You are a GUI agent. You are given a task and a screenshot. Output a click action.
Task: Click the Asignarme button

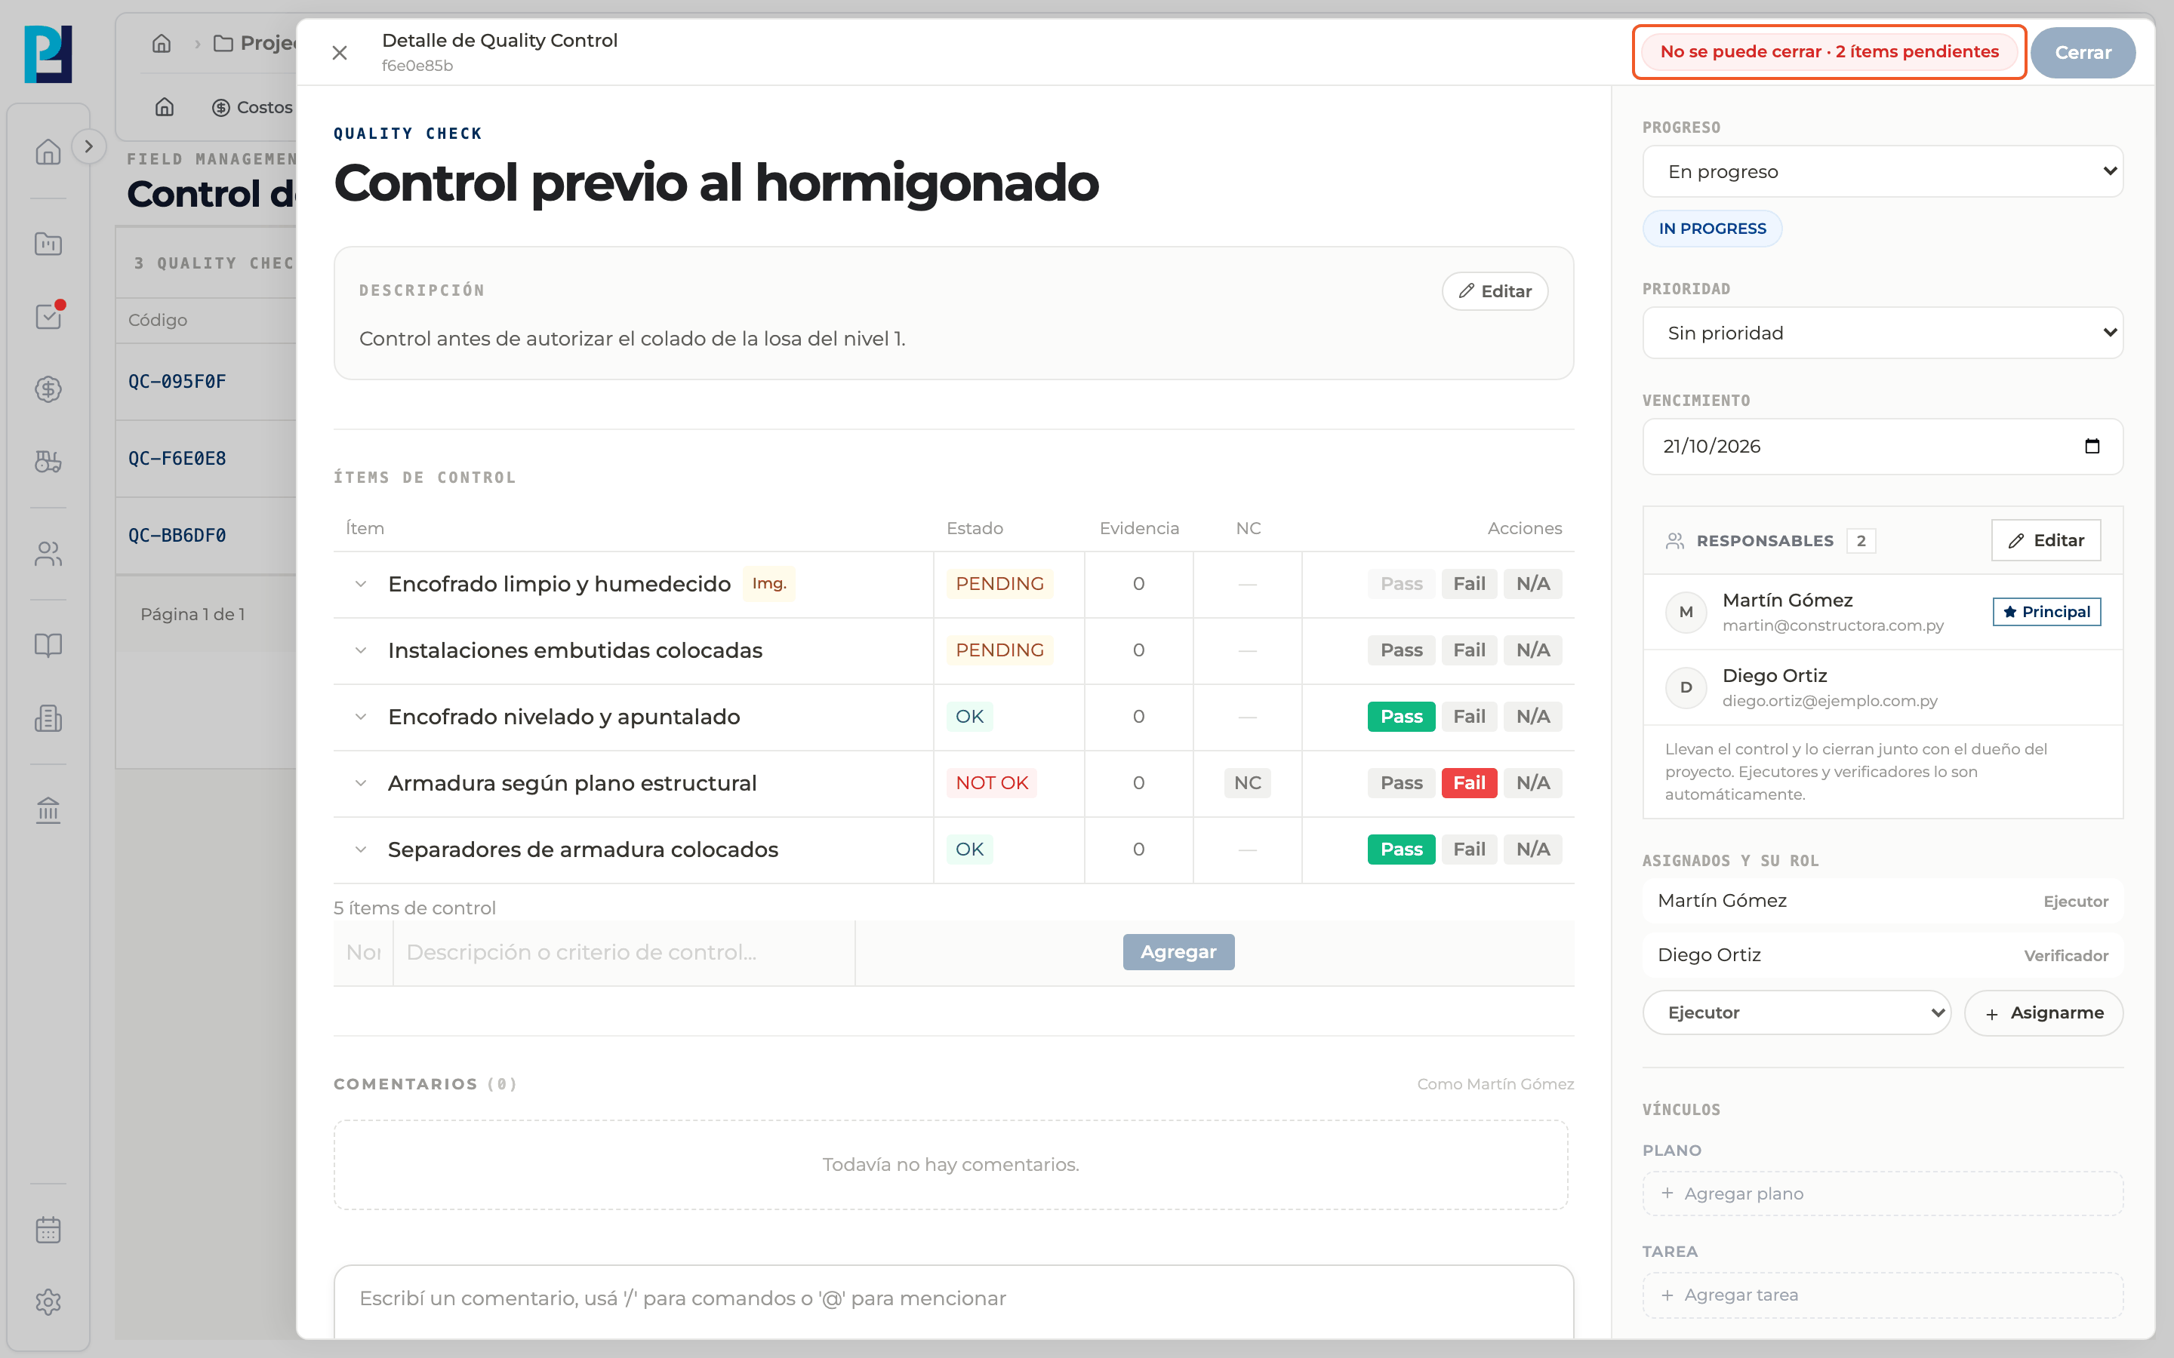tap(2043, 1013)
